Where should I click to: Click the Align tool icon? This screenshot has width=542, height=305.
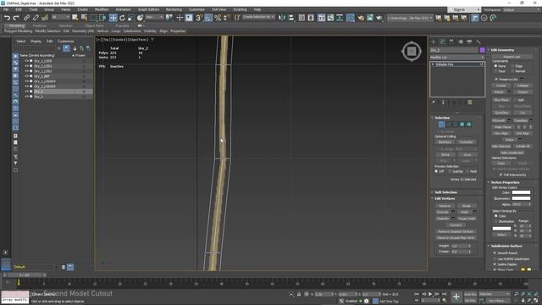tap(291, 18)
